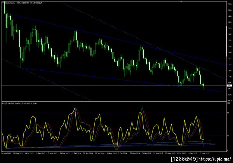Viewport: 233px width, 163px height.
Task: Click the 19 May 2013 date label
Action: (18, 153)
